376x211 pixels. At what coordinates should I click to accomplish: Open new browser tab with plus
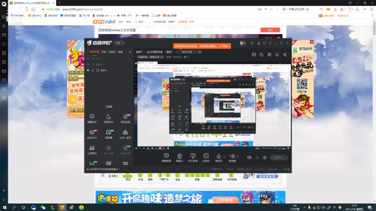pos(59,3)
